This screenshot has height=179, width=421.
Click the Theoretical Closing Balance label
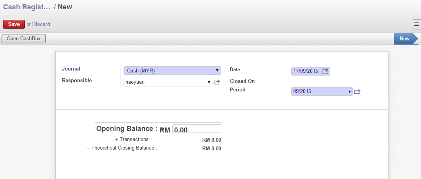click(122, 148)
